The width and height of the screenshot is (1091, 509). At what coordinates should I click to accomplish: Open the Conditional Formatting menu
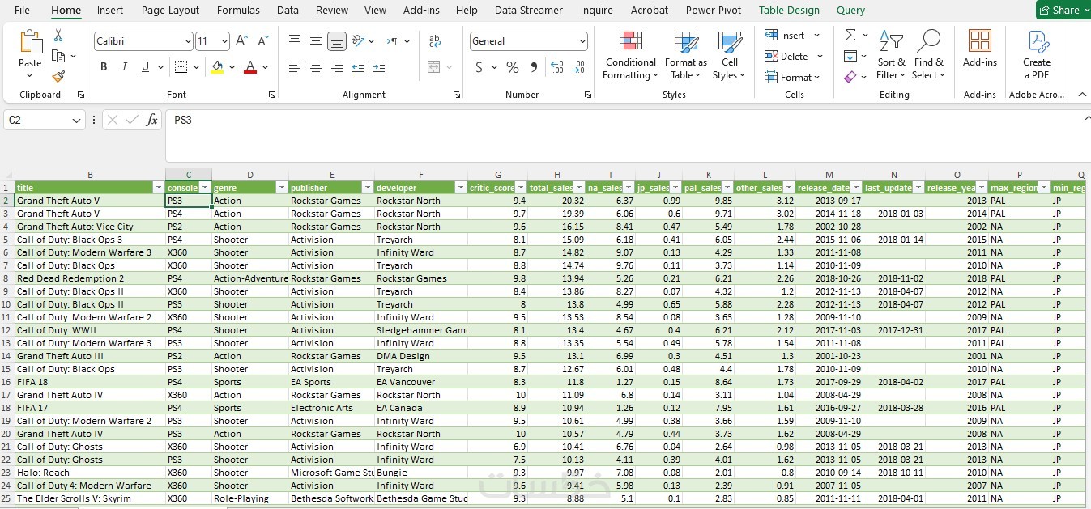[x=631, y=55]
